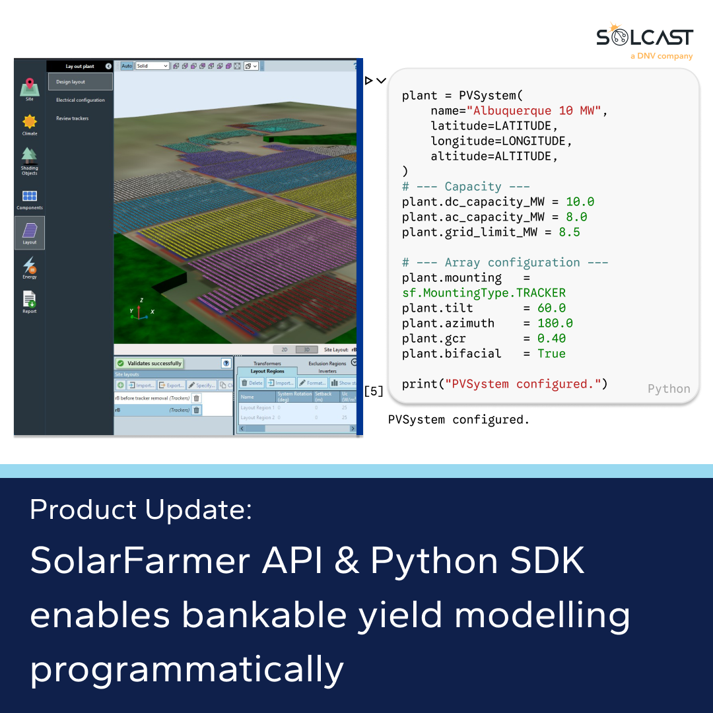Open the view cube options dropdown
The height and width of the screenshot is (713, 713).
(x=251, y=66)
